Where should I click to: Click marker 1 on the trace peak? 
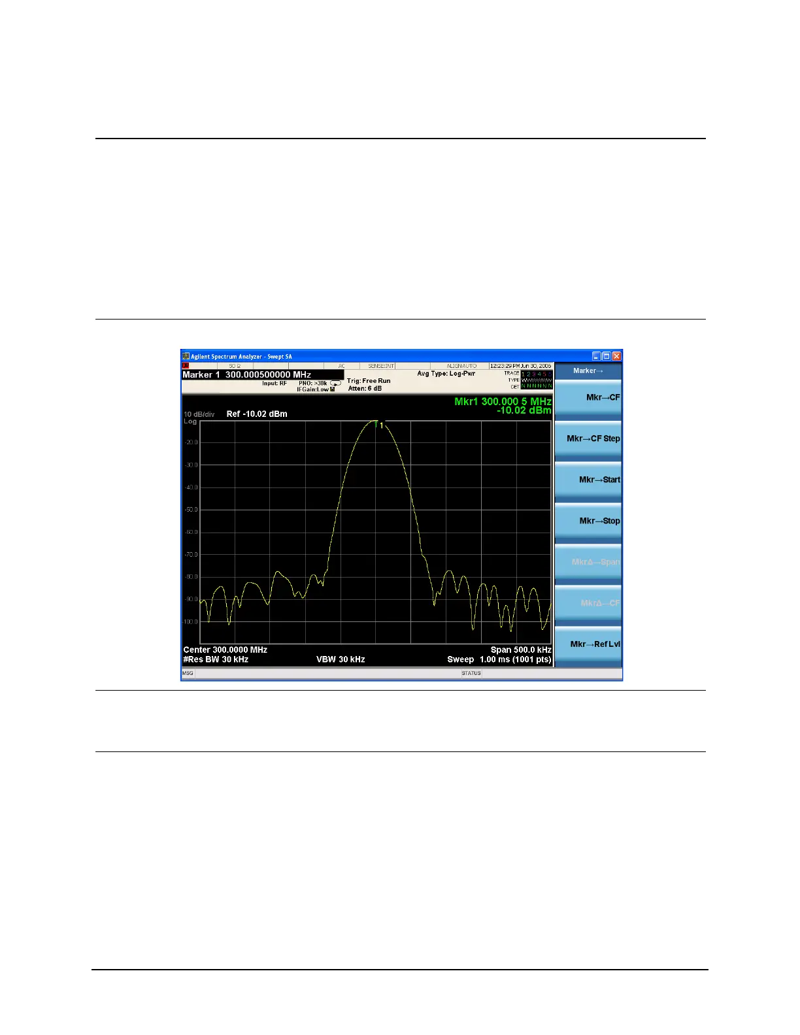(377, 424)
